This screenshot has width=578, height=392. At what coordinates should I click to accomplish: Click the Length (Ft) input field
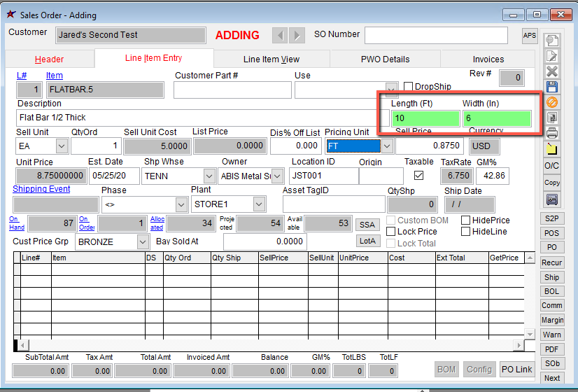(425, 118)
